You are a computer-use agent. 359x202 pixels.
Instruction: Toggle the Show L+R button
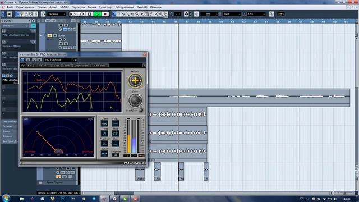pos(116,134)
